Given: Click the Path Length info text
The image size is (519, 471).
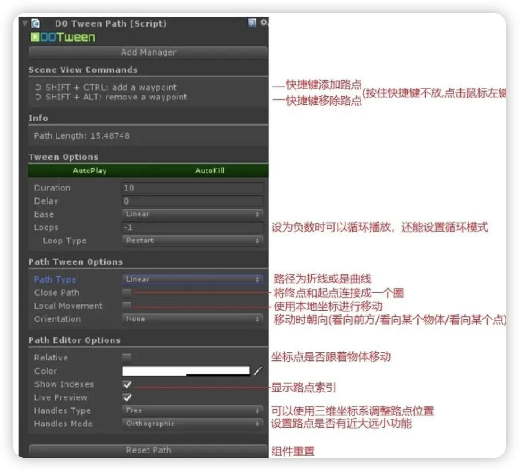Looking at the screenshot, I should point(82,136).
